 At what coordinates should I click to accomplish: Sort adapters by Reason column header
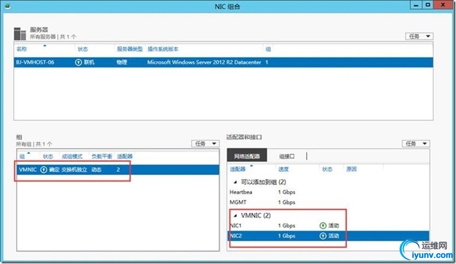(351, 169)
